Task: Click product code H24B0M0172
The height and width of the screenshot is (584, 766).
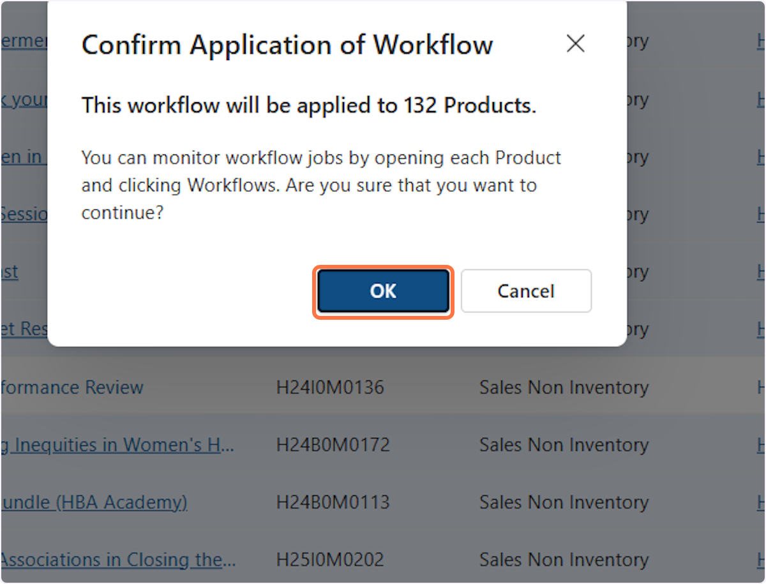Action: (x=333, y=445)
